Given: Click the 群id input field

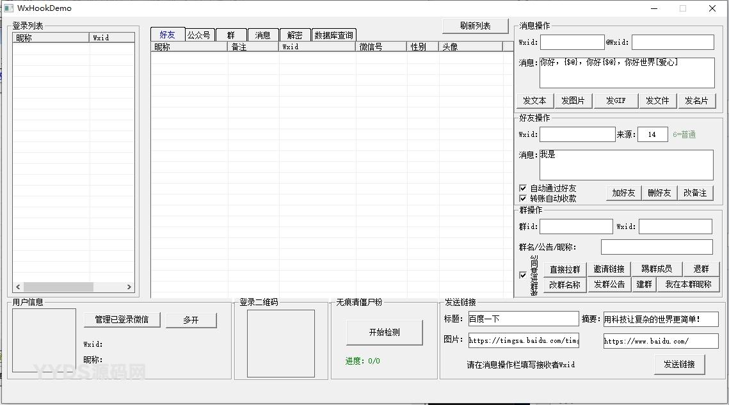Looking at the screenshot, I should coord(576,226).
